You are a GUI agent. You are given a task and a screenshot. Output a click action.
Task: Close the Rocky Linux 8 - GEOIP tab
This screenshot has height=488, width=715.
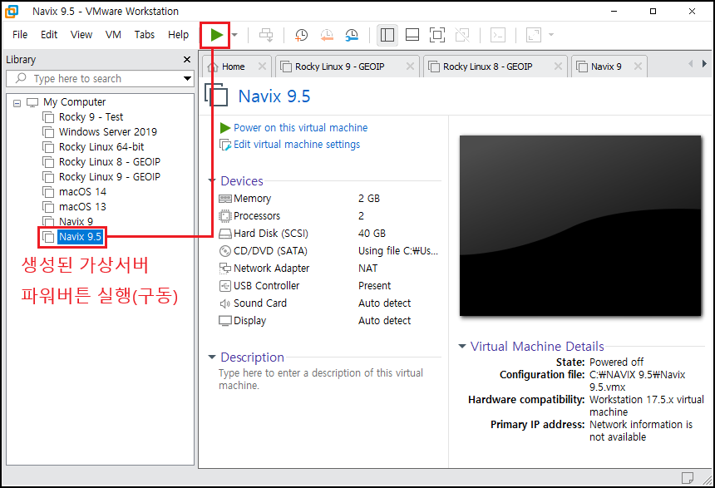coord(558,67)
